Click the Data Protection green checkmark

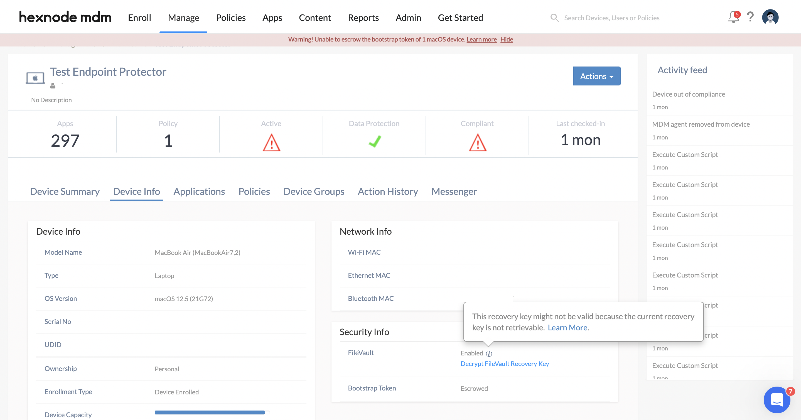tap(375, 141)
